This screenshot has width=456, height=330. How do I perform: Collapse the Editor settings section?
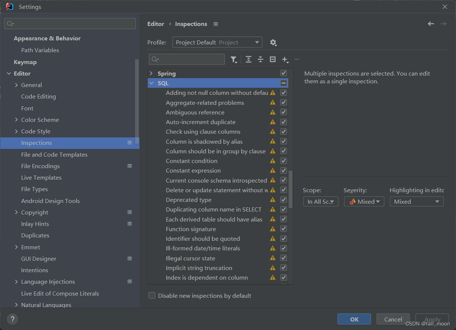click(x=9, y=74)
